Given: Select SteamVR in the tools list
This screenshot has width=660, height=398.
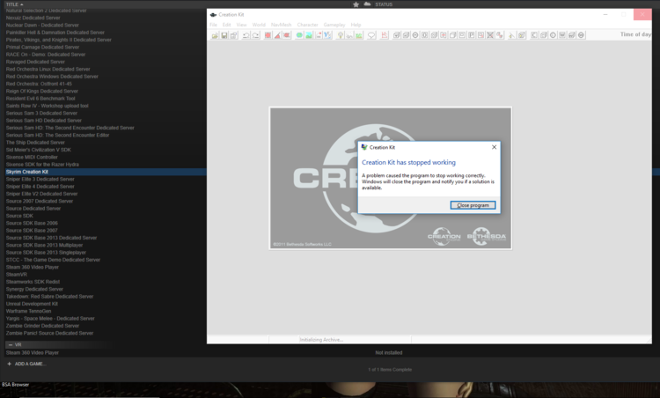Looking at the screenshot, I should click(x=17, y=275).
